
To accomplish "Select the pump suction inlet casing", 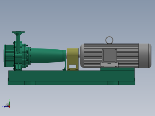I will click(x=9, y=56).
